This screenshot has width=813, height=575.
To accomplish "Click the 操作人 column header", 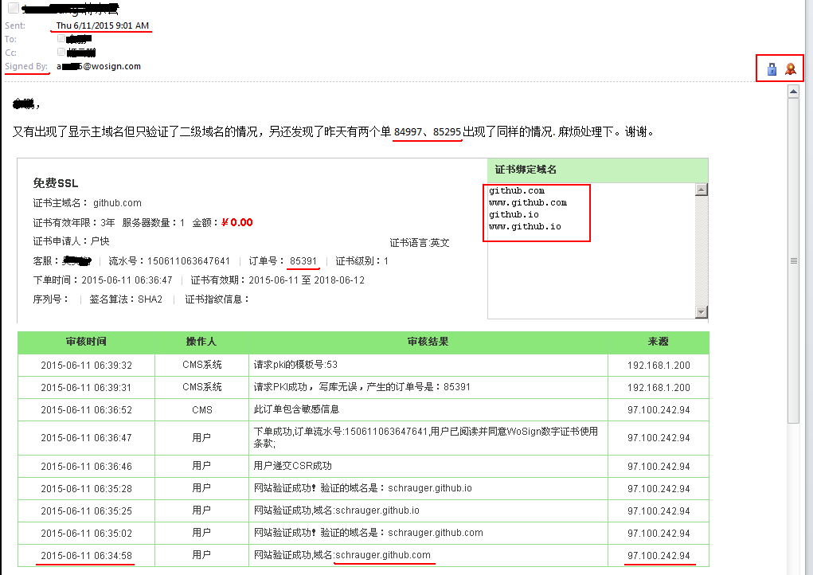I will pos(201,342).
